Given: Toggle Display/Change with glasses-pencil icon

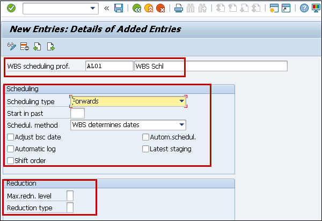Looking at the screenshot, I should (12, 47).
